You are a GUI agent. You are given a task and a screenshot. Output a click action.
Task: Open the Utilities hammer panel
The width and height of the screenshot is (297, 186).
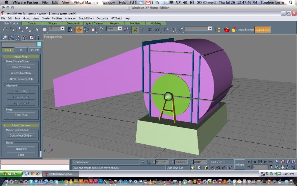point(39,37)
